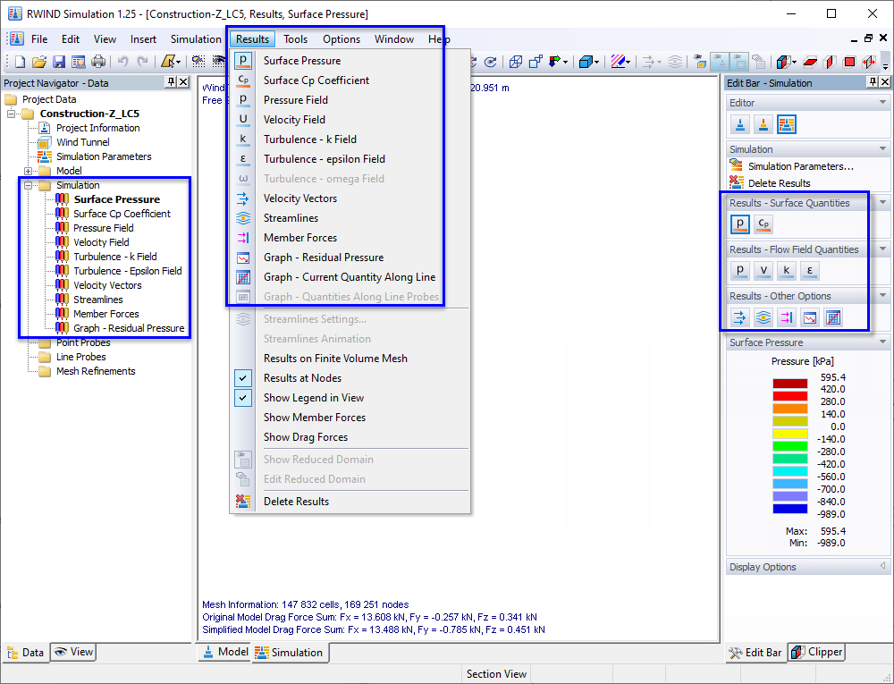This screenshot has height=684, width=894.
Task: Switch to the Clipper tab
Action: (x=816, y=652)
